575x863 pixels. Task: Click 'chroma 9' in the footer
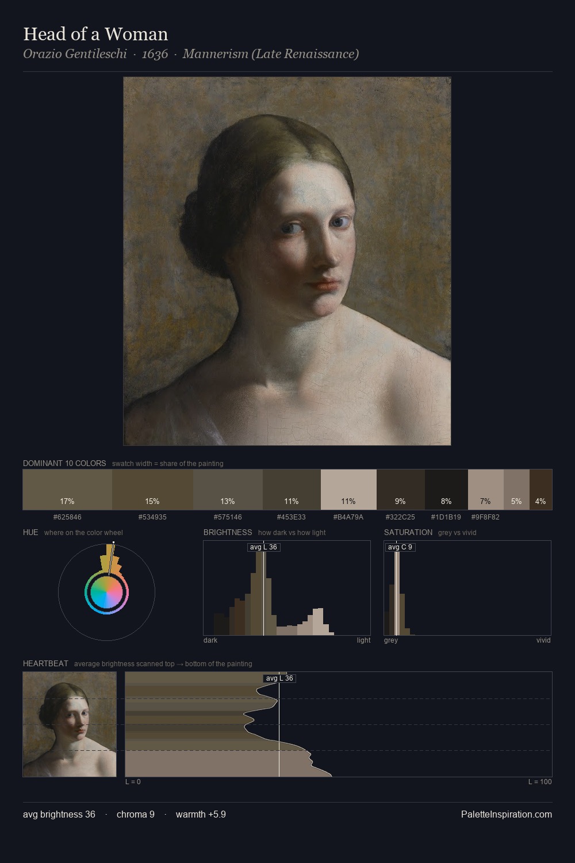[136, 814]
